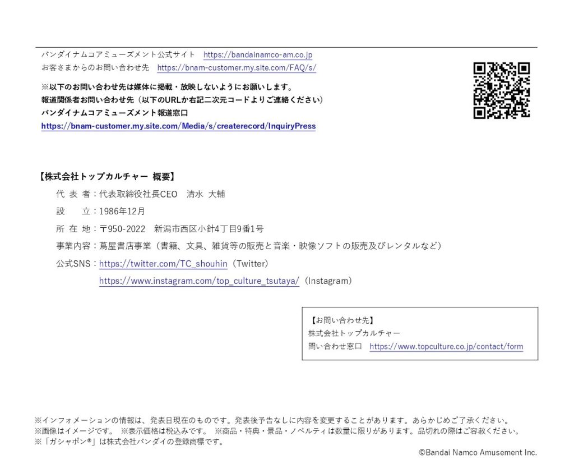This screenshot has height=464, width=574.
Task: Open the bnam-customer FAQ link
Action: click(x=237, y=67)
